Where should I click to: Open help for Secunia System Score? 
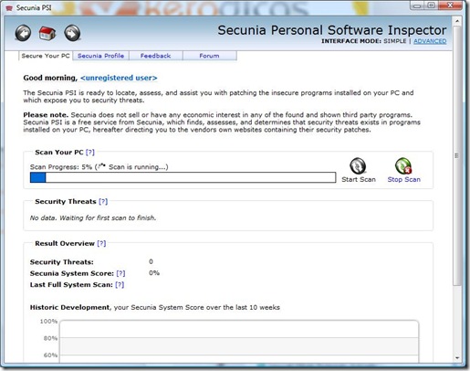tap(120, 273)
